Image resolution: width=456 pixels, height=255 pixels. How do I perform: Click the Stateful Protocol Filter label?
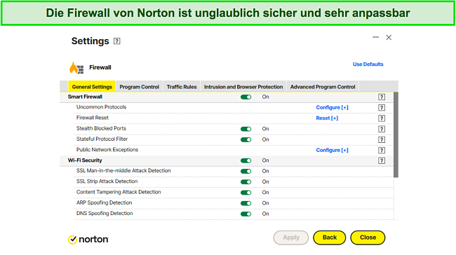102,139
